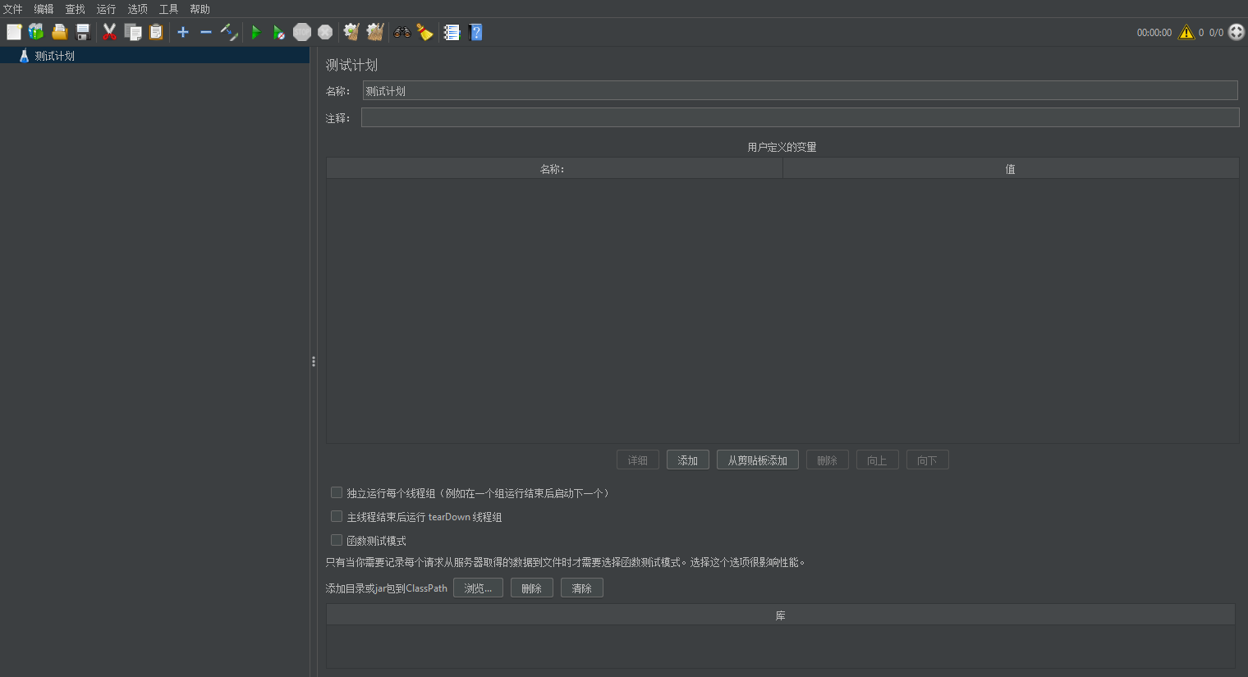The image size is (1248, 677).
Task: Click the 库 column header
Action: pos(781,615)
